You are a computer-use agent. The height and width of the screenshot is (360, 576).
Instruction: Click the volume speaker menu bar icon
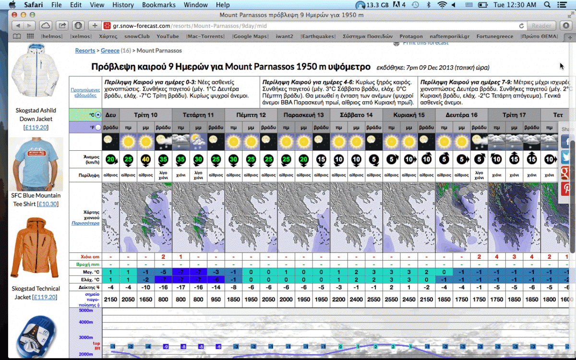pyautogui.click(x=454, y=5)
